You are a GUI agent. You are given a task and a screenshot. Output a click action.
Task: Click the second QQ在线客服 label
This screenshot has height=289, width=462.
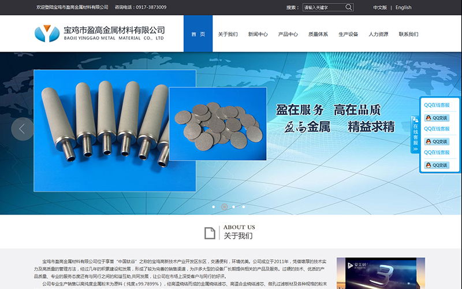(x=437, y=128)
